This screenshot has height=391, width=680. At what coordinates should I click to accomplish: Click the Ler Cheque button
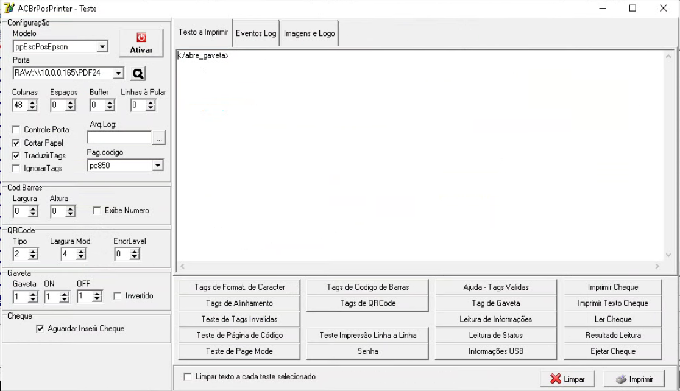(613, 319)
